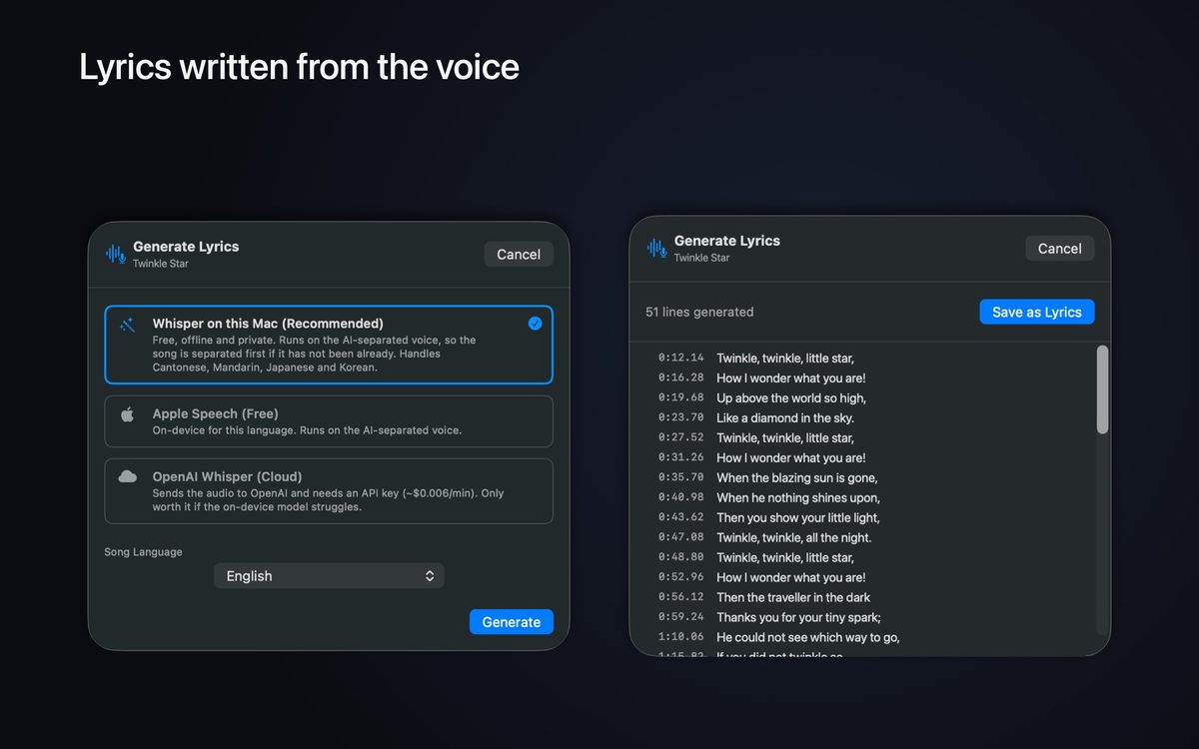Screen dimensions: 1199x749
Task: Select lyric 'Then you show your little light,'
Action: (798, 517)
